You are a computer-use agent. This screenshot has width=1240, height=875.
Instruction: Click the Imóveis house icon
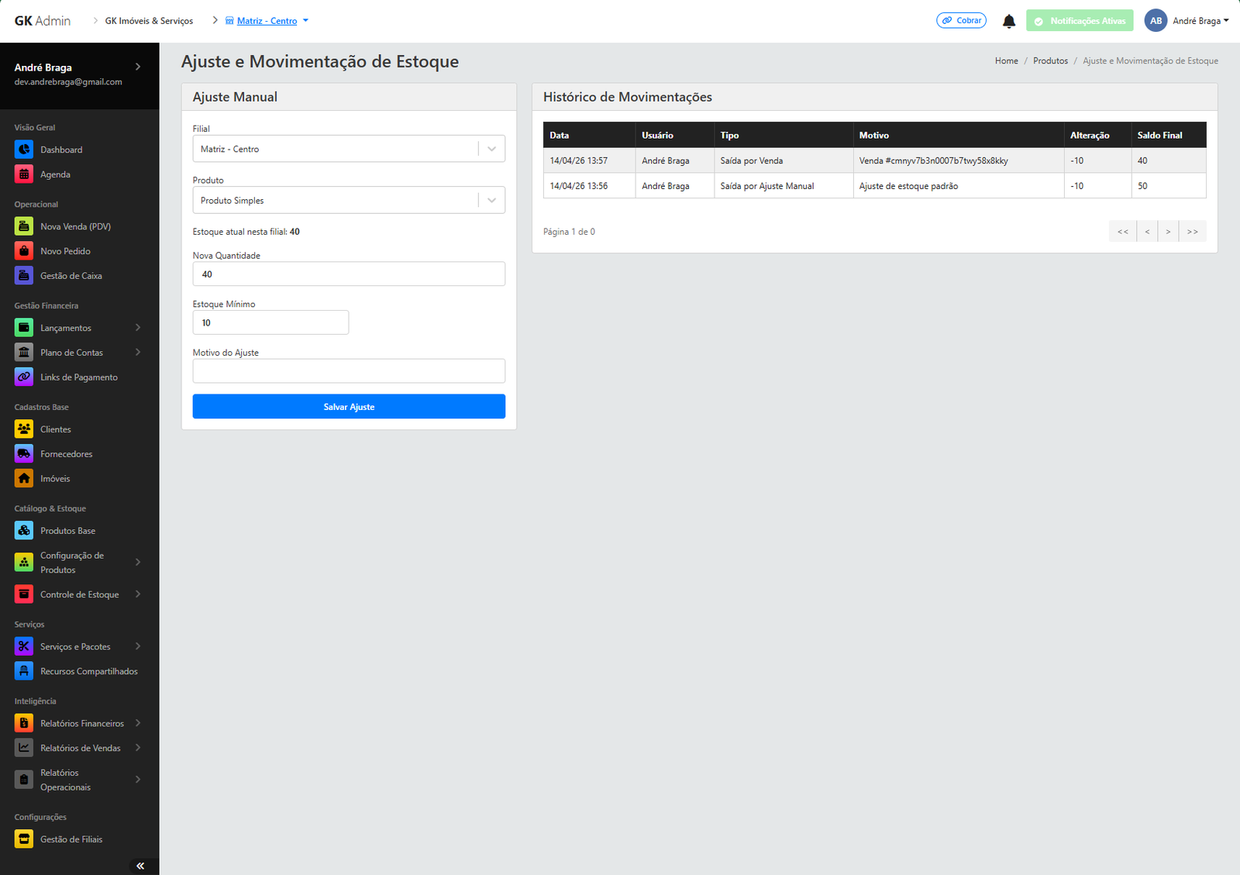point(24,479)
